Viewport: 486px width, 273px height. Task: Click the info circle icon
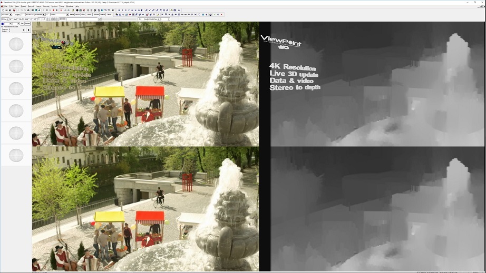(94, 10)
